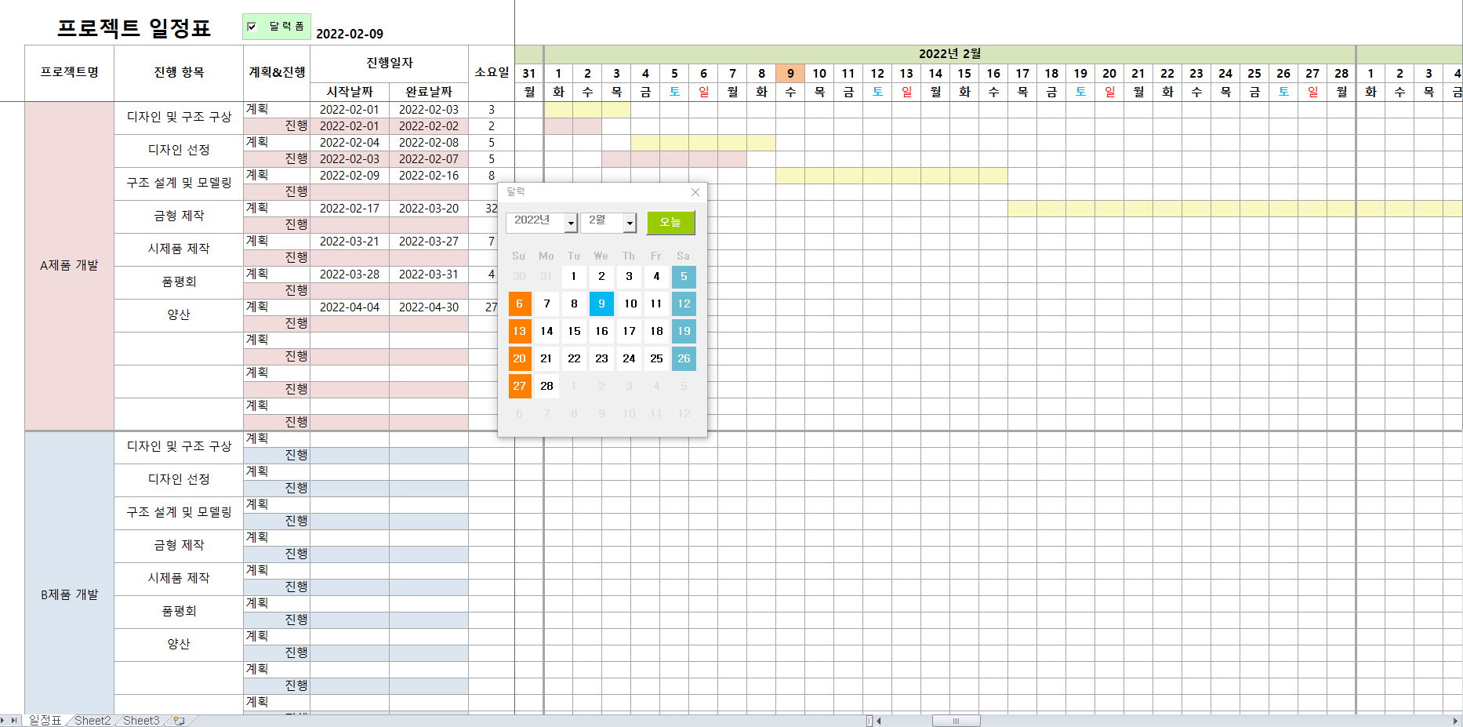
Task: Choose Saturday the 26th in the calendar
Action: (684, 358)
